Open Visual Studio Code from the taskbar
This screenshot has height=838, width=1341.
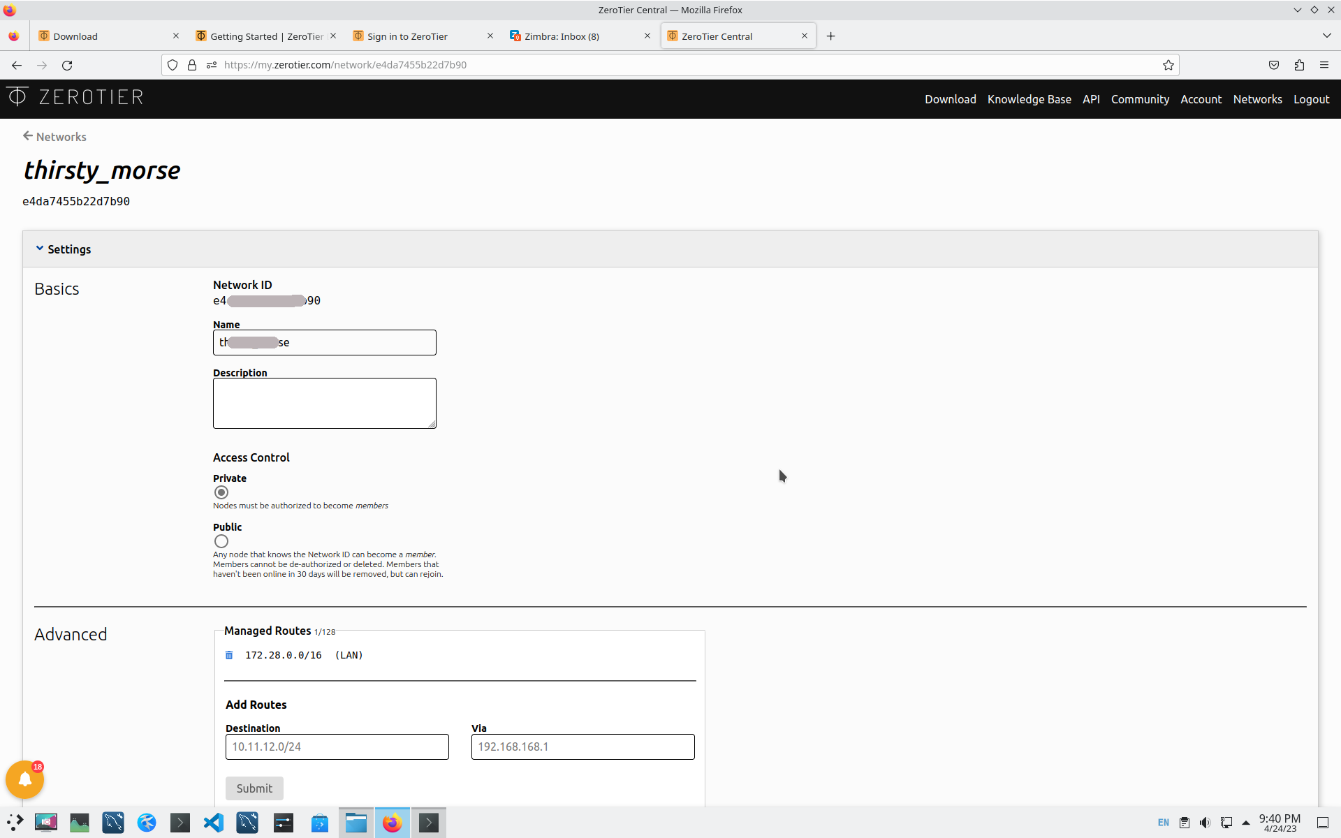(214, 823)
